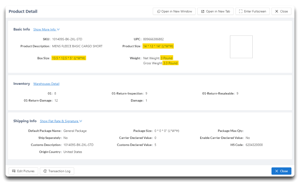
Task: Click the Open in New Tab arrow icon
Action: (203, 11)
